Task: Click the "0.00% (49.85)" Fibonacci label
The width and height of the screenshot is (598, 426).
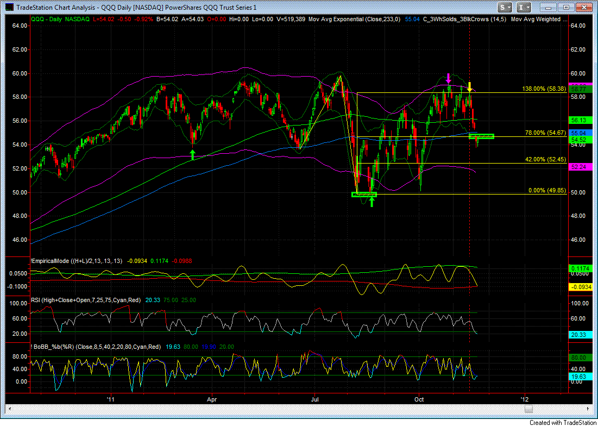Action: 547,190
